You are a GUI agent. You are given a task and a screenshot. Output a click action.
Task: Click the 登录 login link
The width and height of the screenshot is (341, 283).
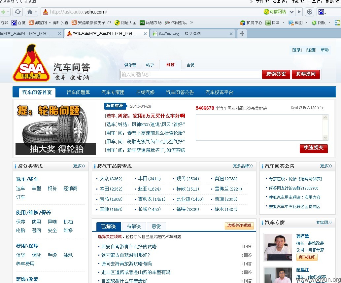tap(297, 50)
